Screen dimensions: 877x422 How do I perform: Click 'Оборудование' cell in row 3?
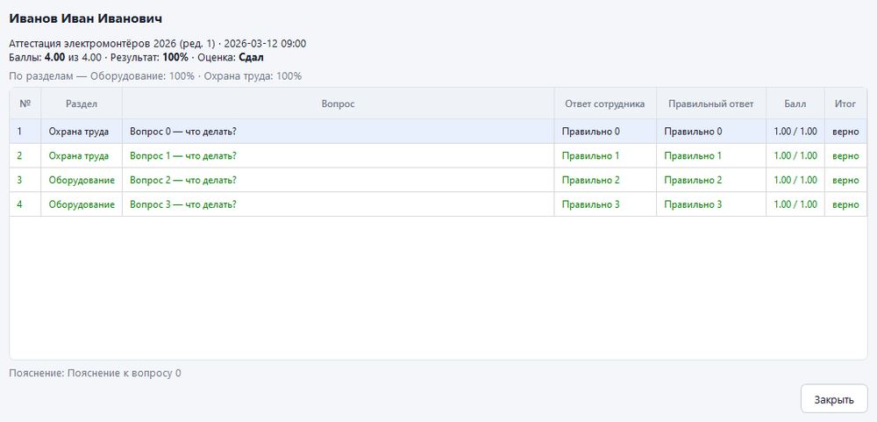pos(82,180)
